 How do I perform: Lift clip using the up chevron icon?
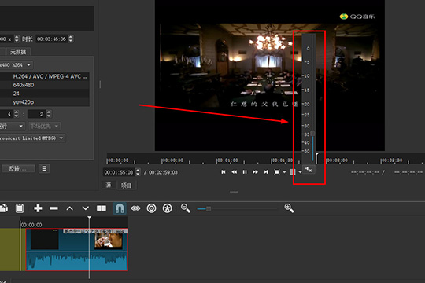pyautogui.click(x=70, y=208)
